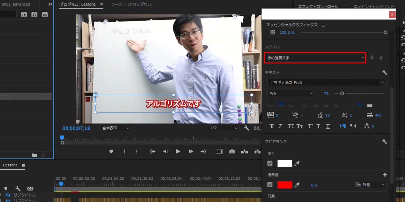Play the Lesson1 sequence
Image resolution: width=405 pixels, height=202 pixels.
pos(178,151)
